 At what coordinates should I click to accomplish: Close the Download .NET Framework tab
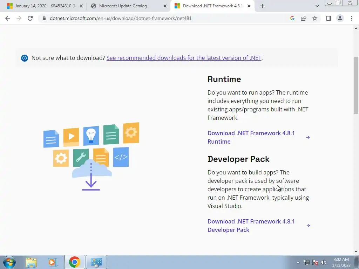pyautogui.click(x=249, y=6)
